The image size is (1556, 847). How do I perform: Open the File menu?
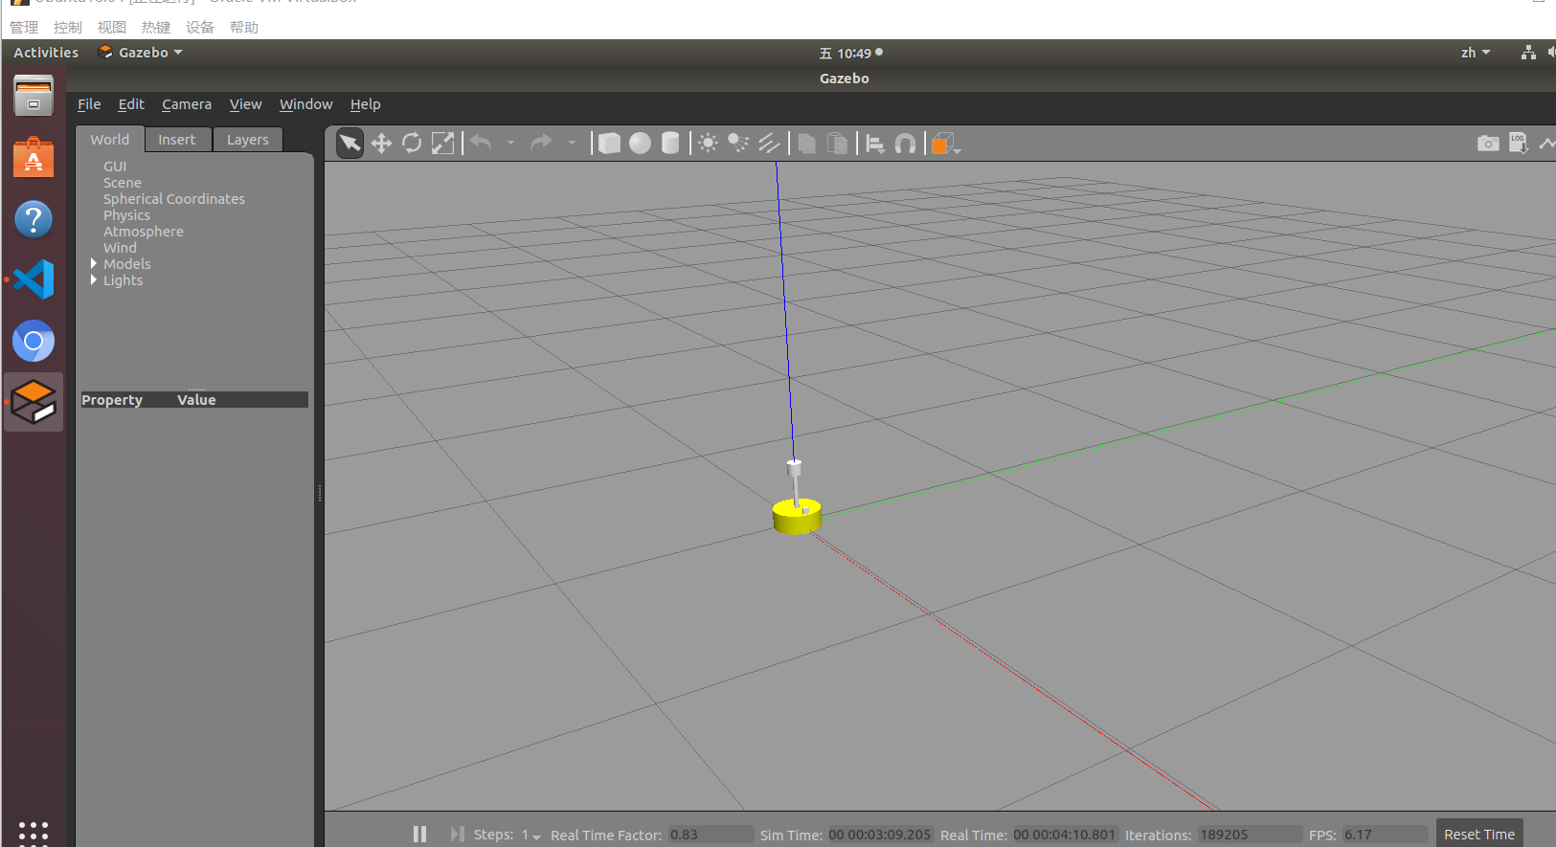click(89, 104)
